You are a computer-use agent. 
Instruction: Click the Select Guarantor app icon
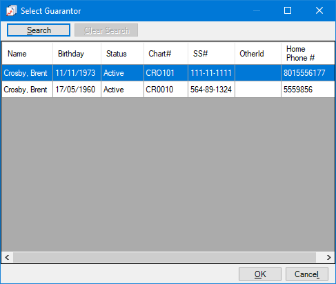(x=11, y=10)
